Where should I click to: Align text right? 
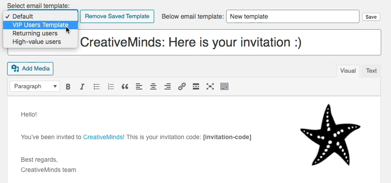coord(168,87)
